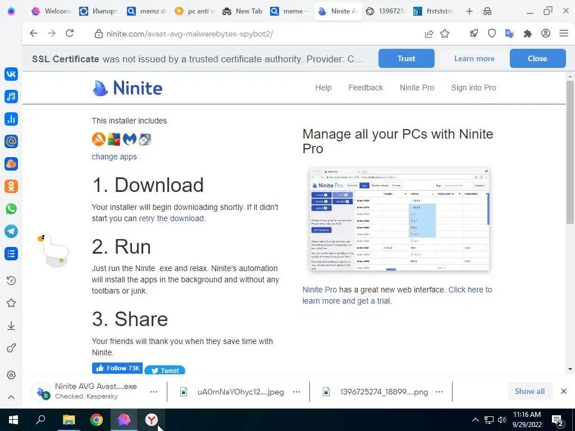Open the list/notes sidebar icon

11,254
